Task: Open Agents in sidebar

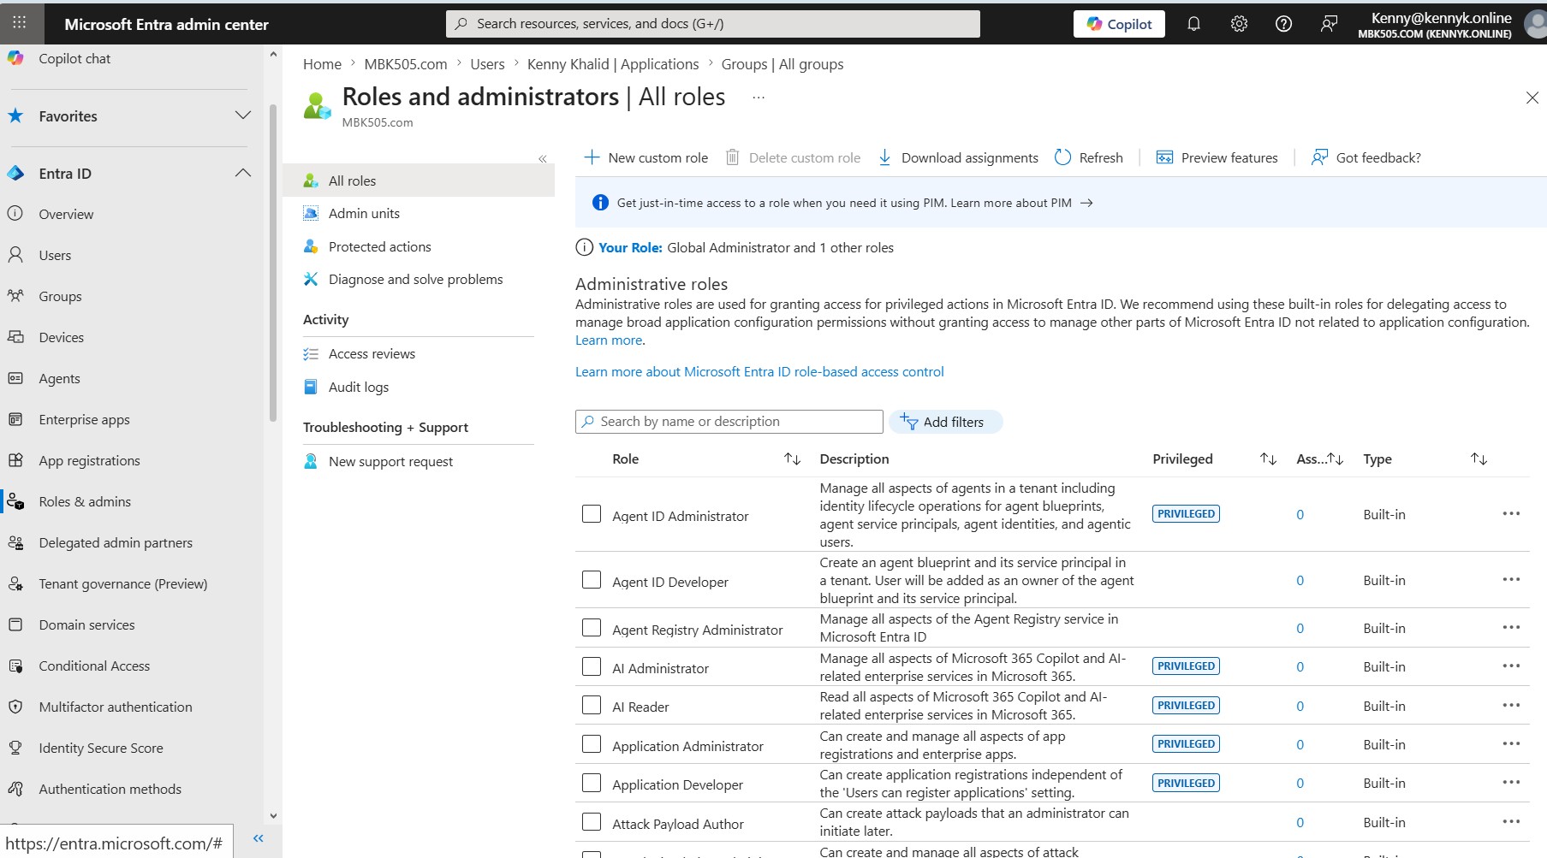Action: (59, 378)
